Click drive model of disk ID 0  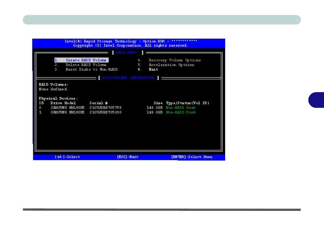pos(68,107)
